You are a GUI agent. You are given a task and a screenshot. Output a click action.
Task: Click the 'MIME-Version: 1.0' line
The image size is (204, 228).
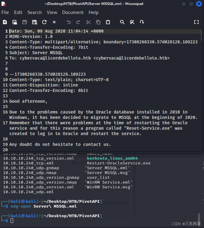(x=31, y=37)
